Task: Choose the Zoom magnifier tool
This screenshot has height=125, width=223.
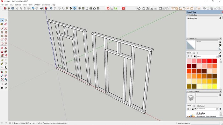Action: coord(2,76)
